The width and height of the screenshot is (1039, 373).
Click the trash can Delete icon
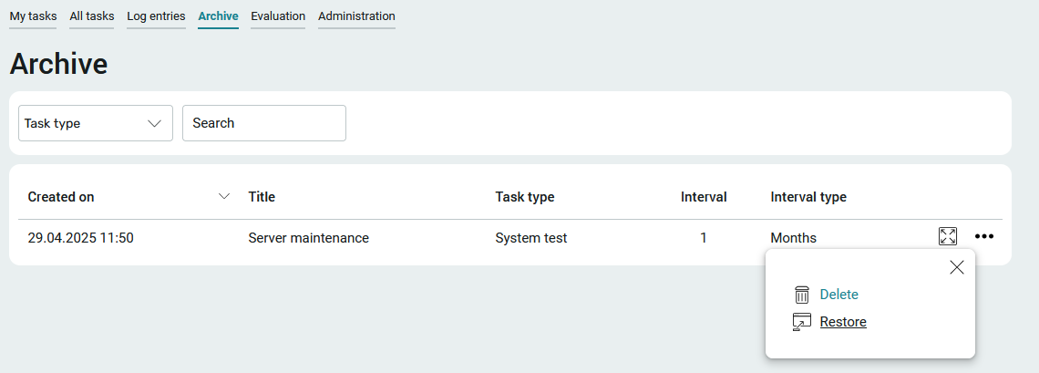point(802,295)
